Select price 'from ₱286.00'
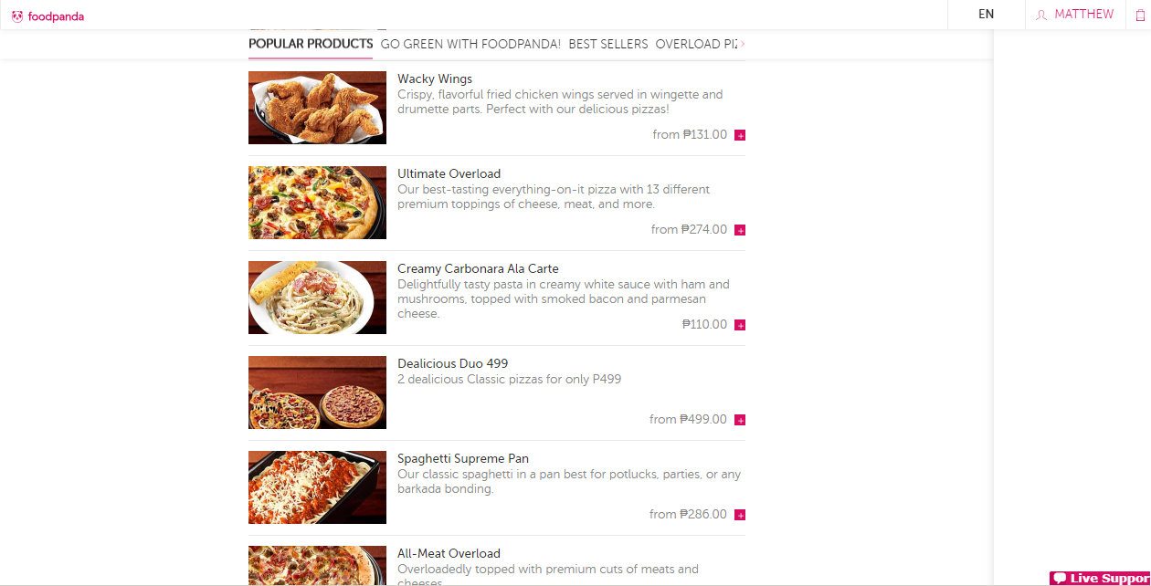Screen dimensions: 1151x586 [688, 515]
